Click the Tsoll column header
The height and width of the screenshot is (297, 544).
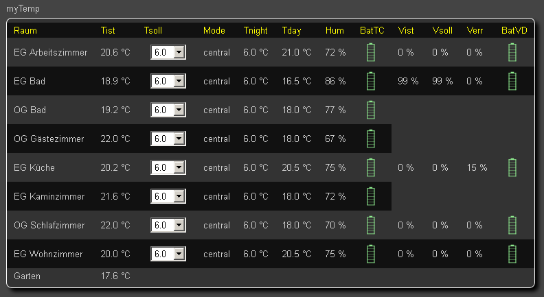(154, 31)
